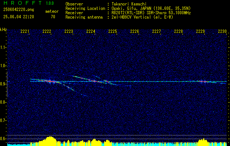Click the 2230 time axis marker
This screenshot has height=146, width=230.
point(222,31)
